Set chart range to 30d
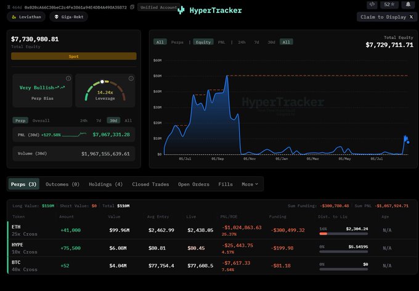 coord(271,42)
